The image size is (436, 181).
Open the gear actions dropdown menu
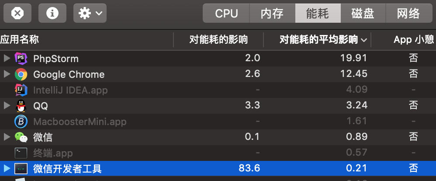pos(90,13)
